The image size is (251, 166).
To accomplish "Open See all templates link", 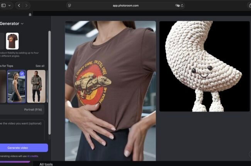I will click(40, 66).
